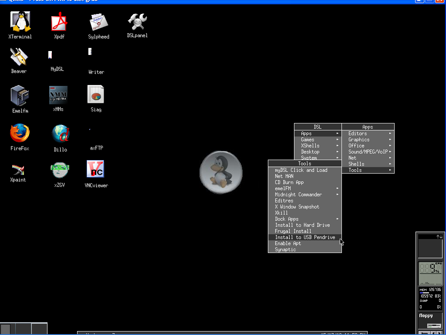Select Install to USB Pendrive

click(305, 237)
